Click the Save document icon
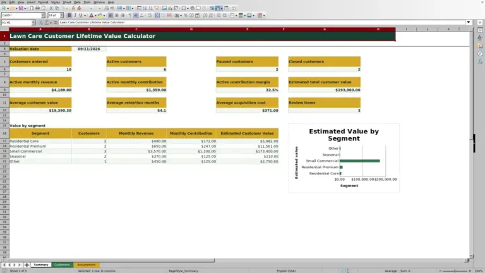The width and height of the screenshot is (485, 273). 21,8
